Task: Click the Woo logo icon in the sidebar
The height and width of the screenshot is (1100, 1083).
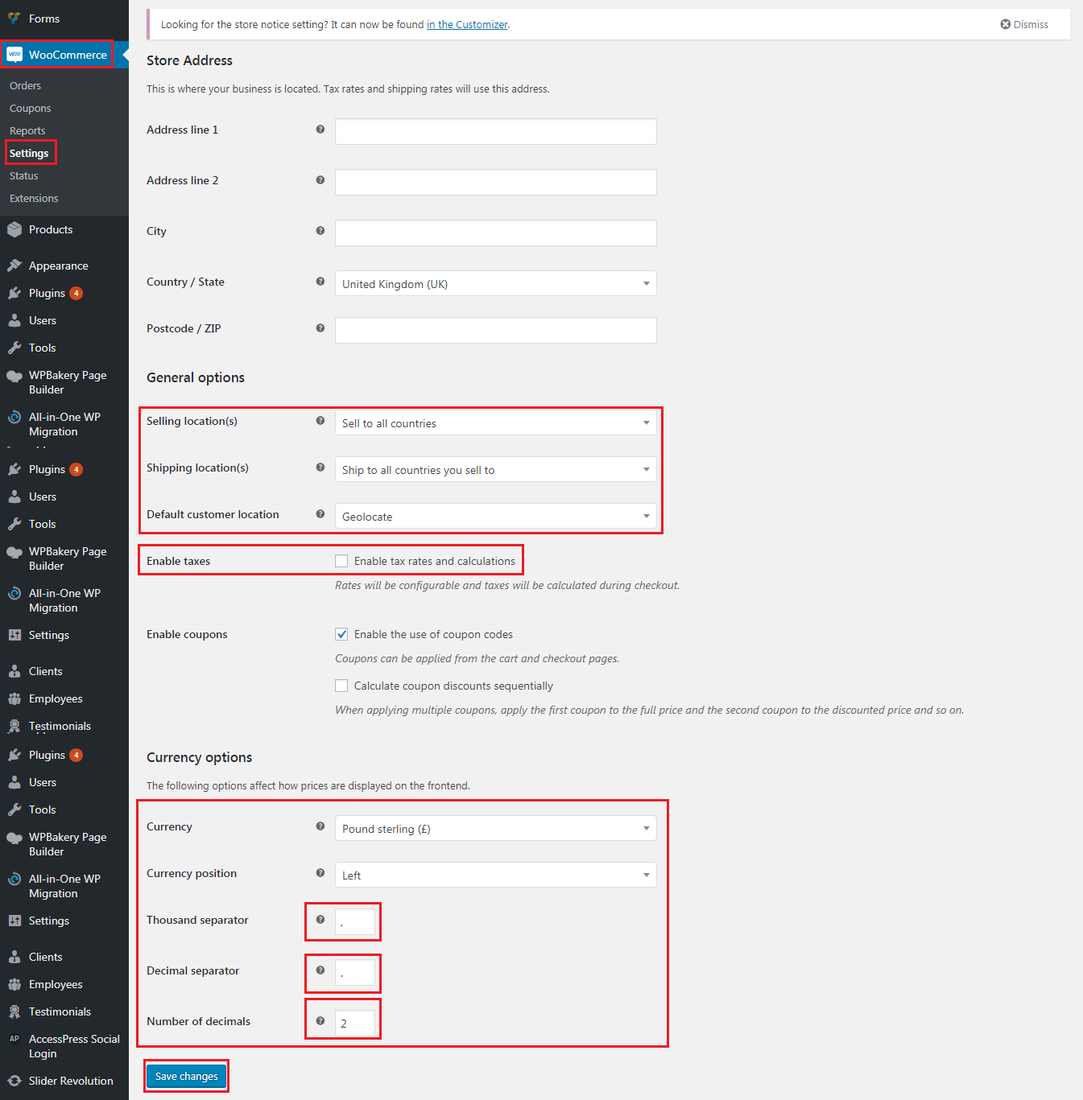Action: click(x=14, y=55)
